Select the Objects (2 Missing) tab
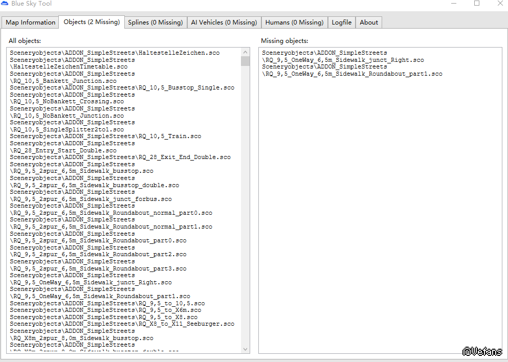This screenshot has width=508, height=362. 92,22
